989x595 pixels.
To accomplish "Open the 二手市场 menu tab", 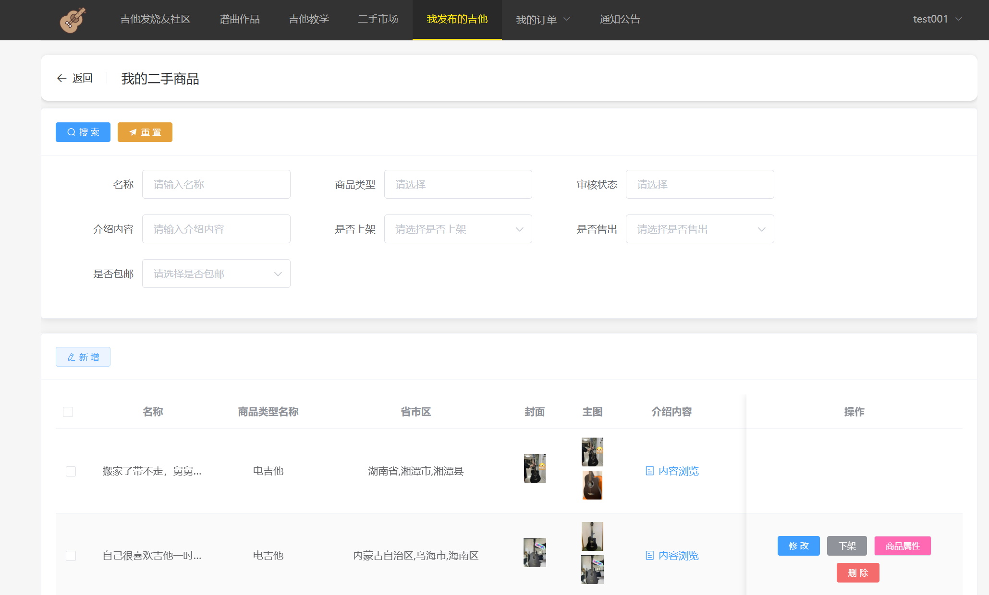I will tap(378, 19).
